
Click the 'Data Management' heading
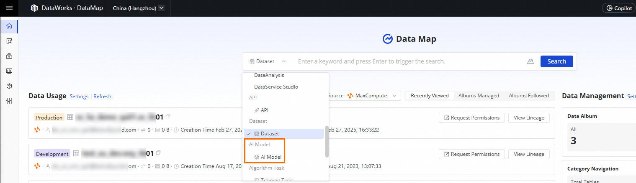(593, 96)
